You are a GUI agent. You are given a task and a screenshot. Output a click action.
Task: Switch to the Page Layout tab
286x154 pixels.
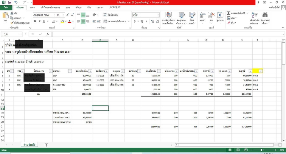tap(51, 7)
